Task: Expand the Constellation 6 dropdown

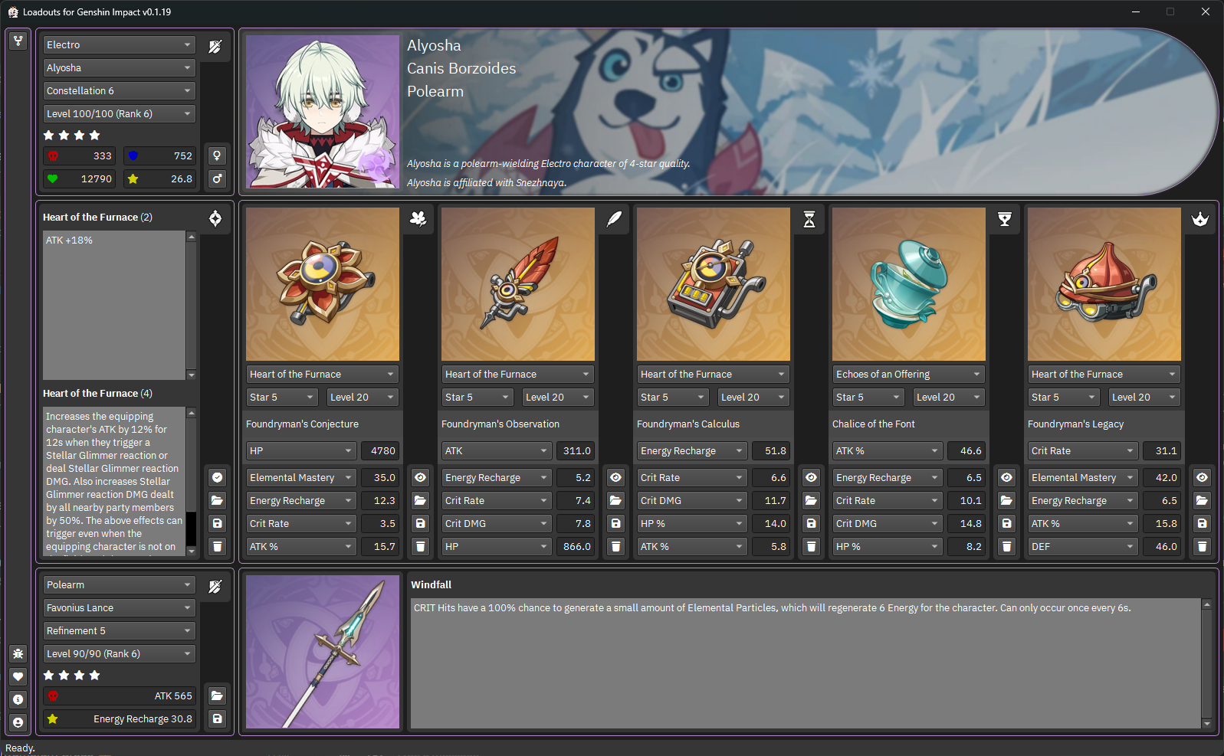Action: tap(120, 91)
